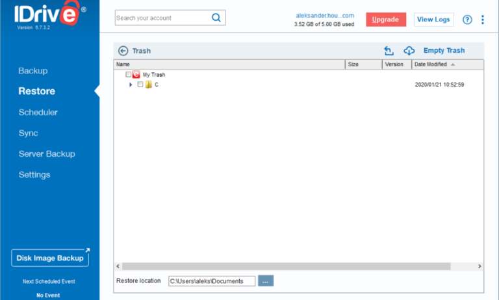The height and width of the screenshot is (300, 499).
Task: Sort by the Date Modified column arrow
Action: 453,64
